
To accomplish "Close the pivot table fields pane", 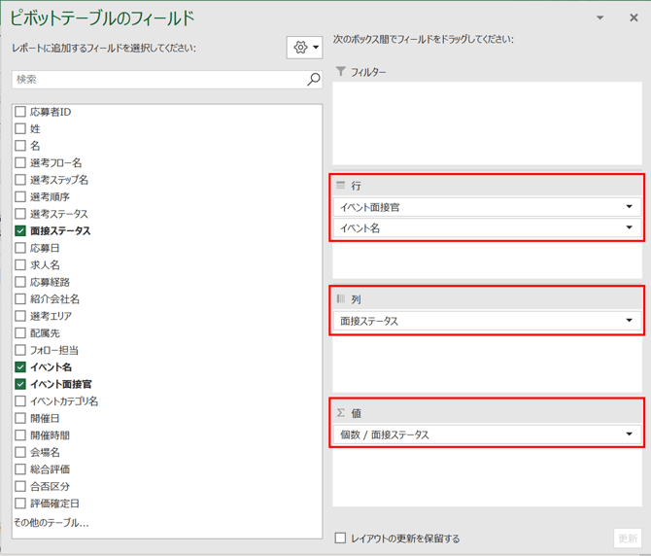I will click(x=634, y=17).
